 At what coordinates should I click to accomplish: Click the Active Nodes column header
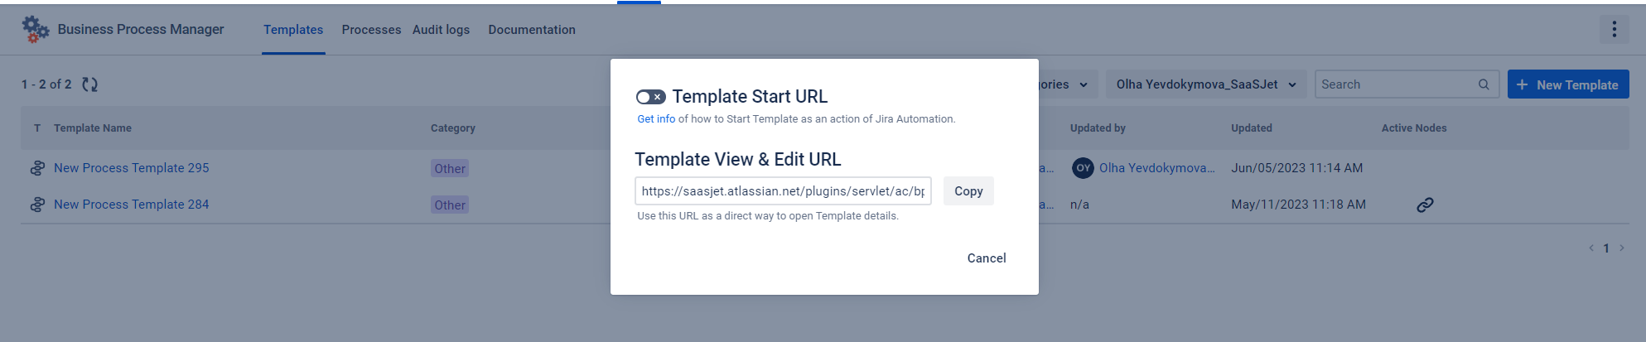click(1414, 128)
